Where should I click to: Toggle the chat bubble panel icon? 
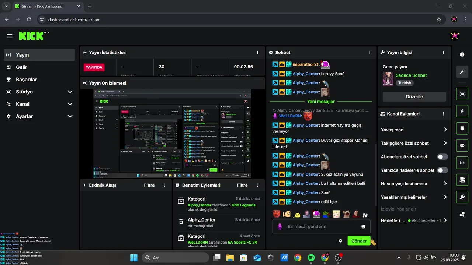[x=462, y=145]
